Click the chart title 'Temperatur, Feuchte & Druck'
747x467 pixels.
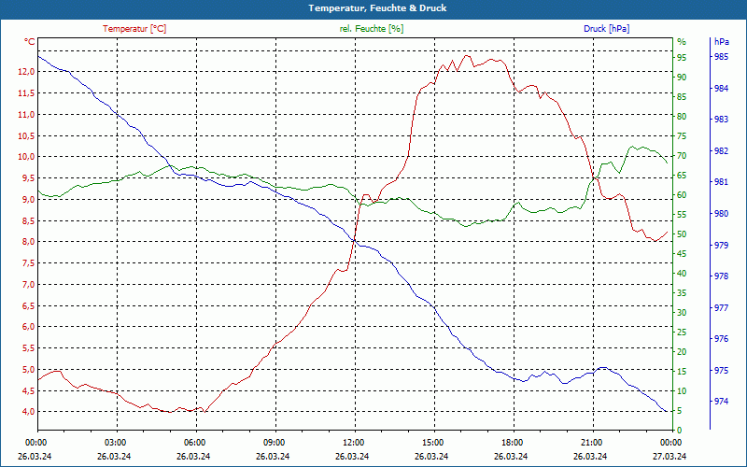(377, 8)
